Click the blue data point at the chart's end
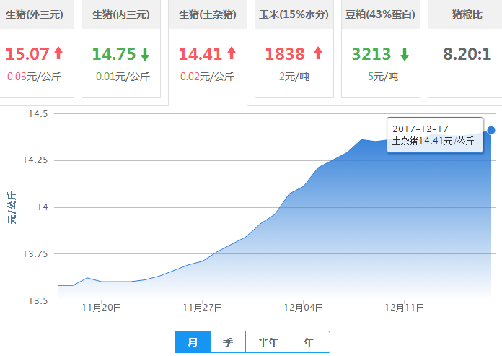This screenshot has height=356, width=502. click(491, 130)
